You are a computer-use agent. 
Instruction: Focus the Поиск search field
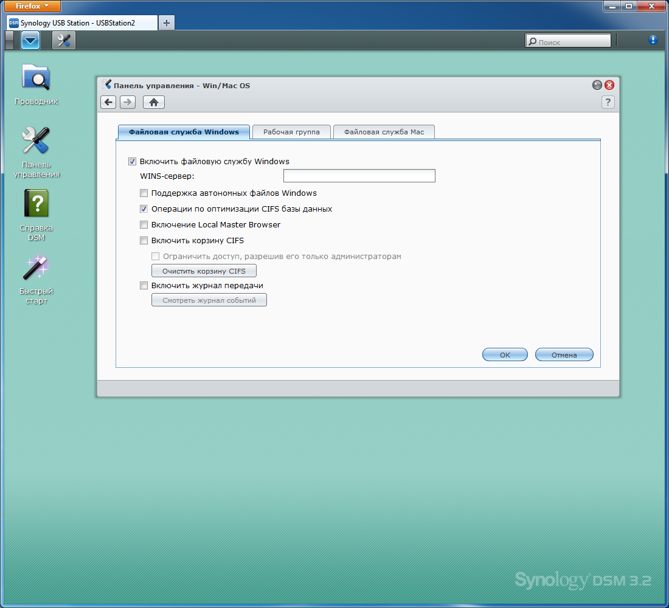pyautogui.click(x=568, y=41)
